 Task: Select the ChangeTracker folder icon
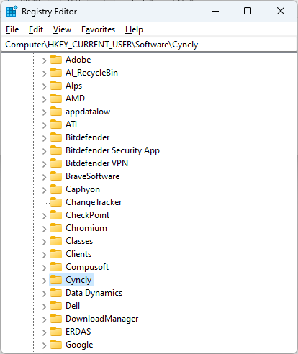pyautogui.click(x=56, y=202)
